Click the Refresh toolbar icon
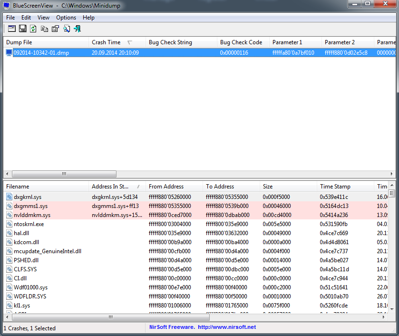This screenshot has height=336, width=399. coord(33,29)
